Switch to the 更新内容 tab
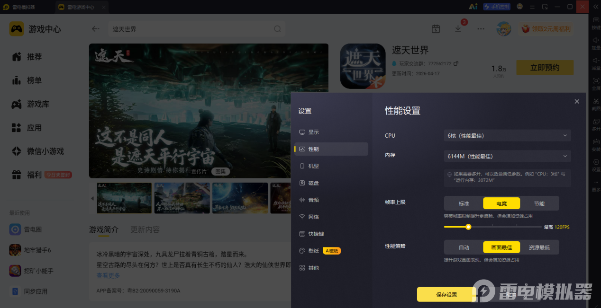Viewport: 601px width, 308px height. tap(145, 229)
